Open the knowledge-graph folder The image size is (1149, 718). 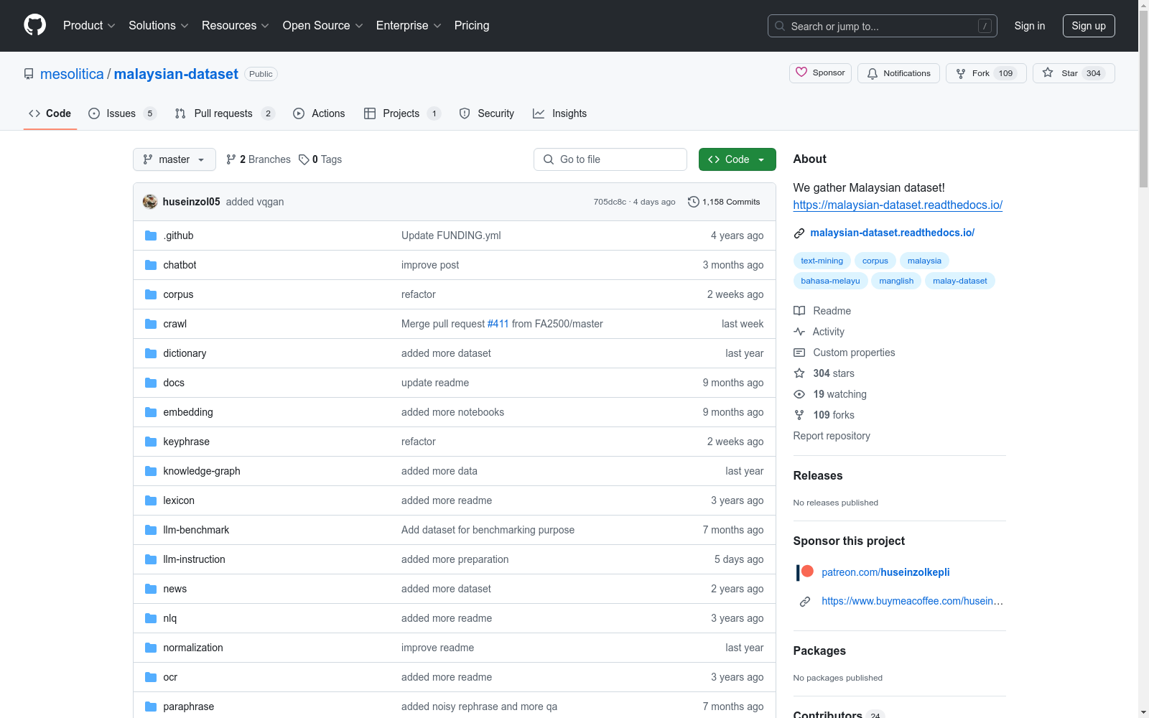(x=202, y=471)
